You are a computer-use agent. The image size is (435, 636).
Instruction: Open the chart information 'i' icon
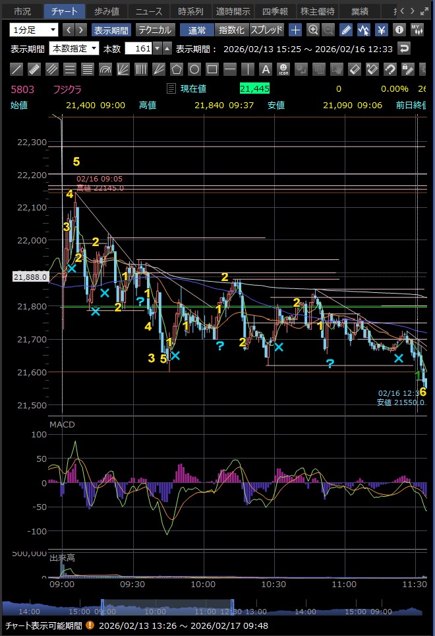pyautogui.click(x=399, y=30)
